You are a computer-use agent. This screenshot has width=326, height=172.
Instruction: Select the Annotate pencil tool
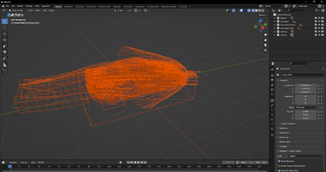pos(5,59)
